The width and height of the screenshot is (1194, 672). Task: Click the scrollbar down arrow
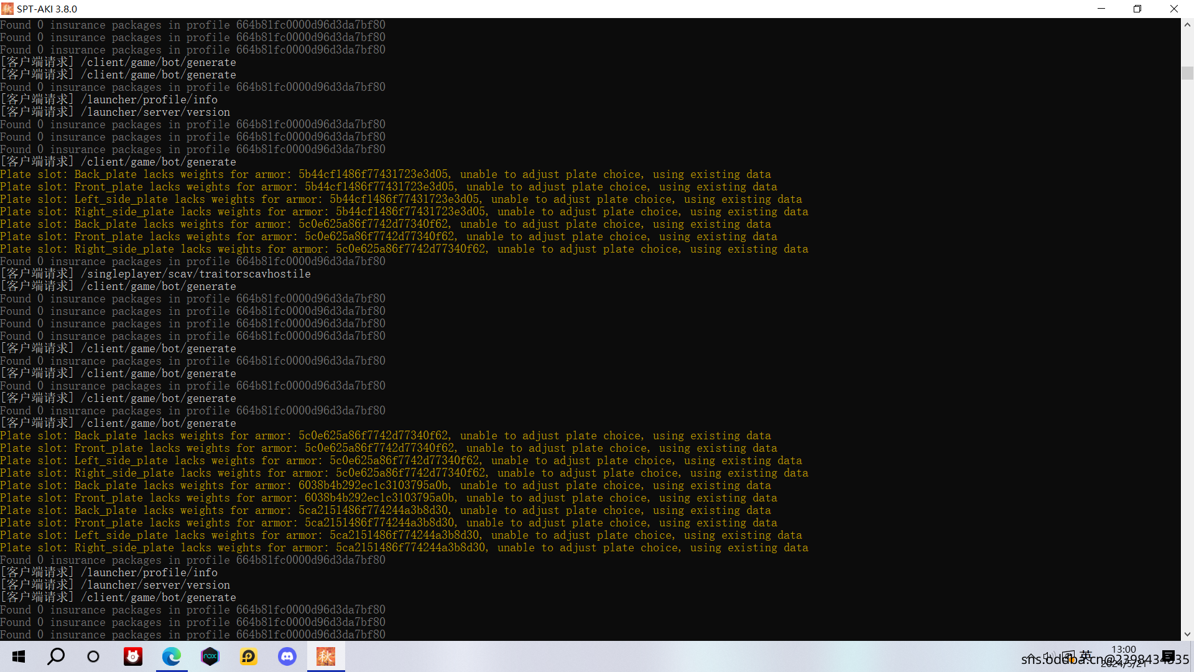[1187, 634]
